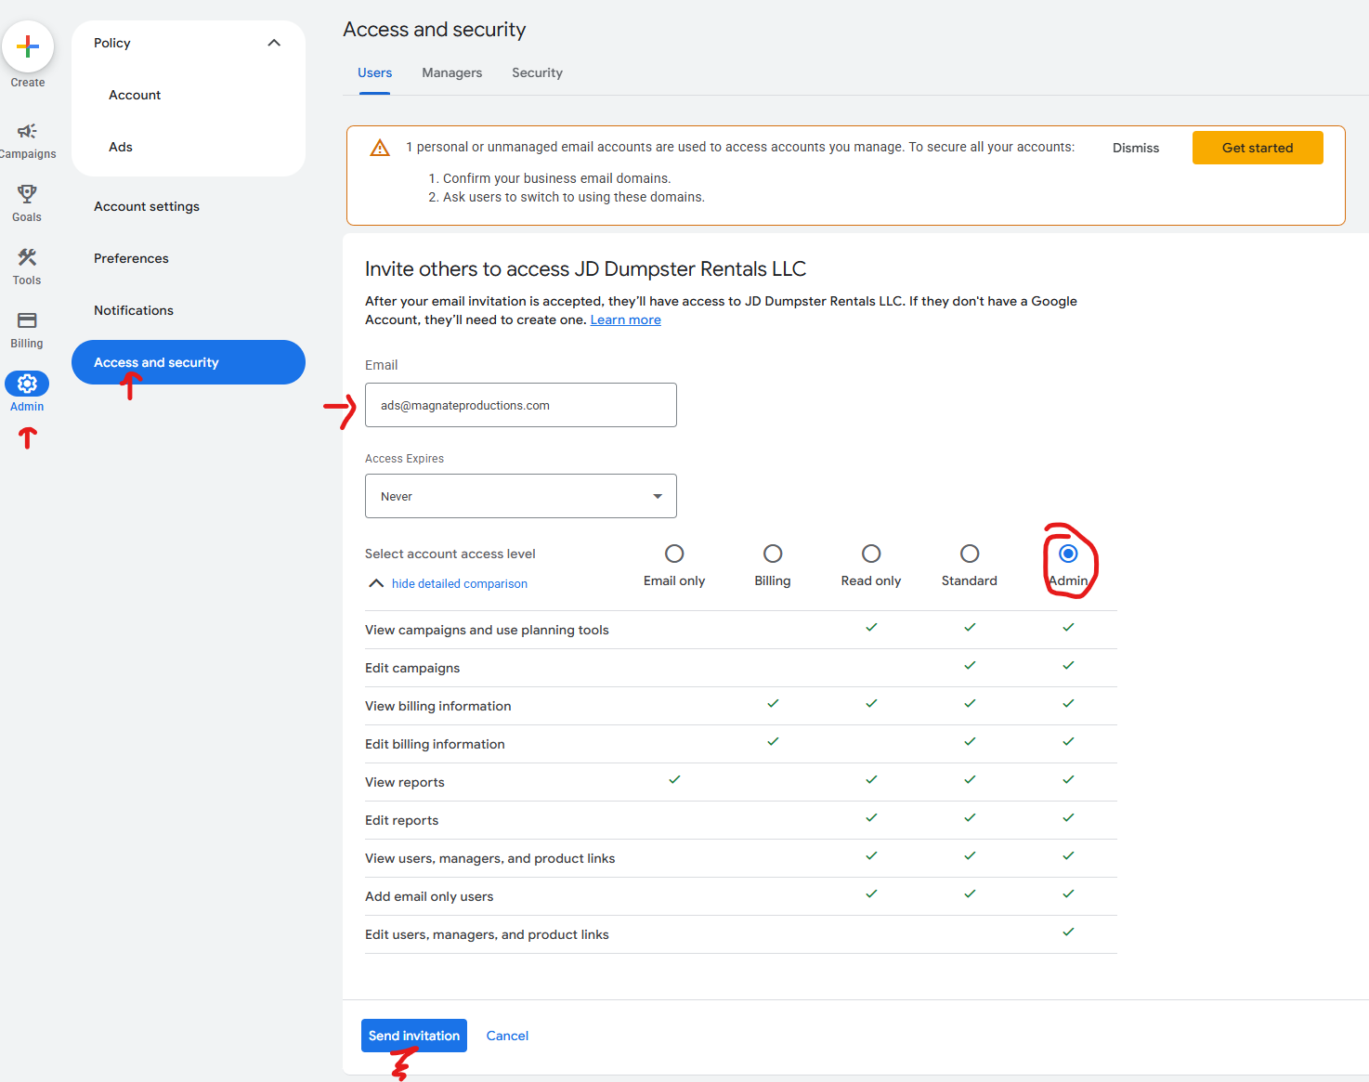Select Read only access level
1369x1082 pixels.
coord(871,554)
